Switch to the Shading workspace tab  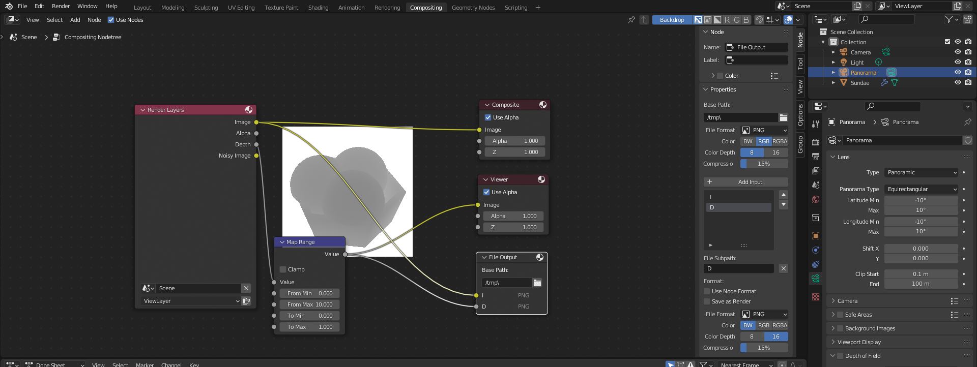point(318,8)
